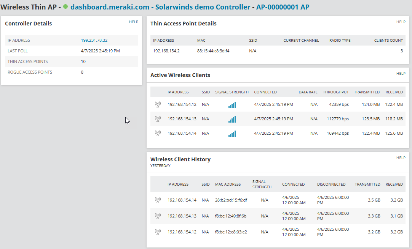Viewport: 412px width, 249px height.
Task: Sort client history by MAC ADDRESS header
Action: [228, 184]
